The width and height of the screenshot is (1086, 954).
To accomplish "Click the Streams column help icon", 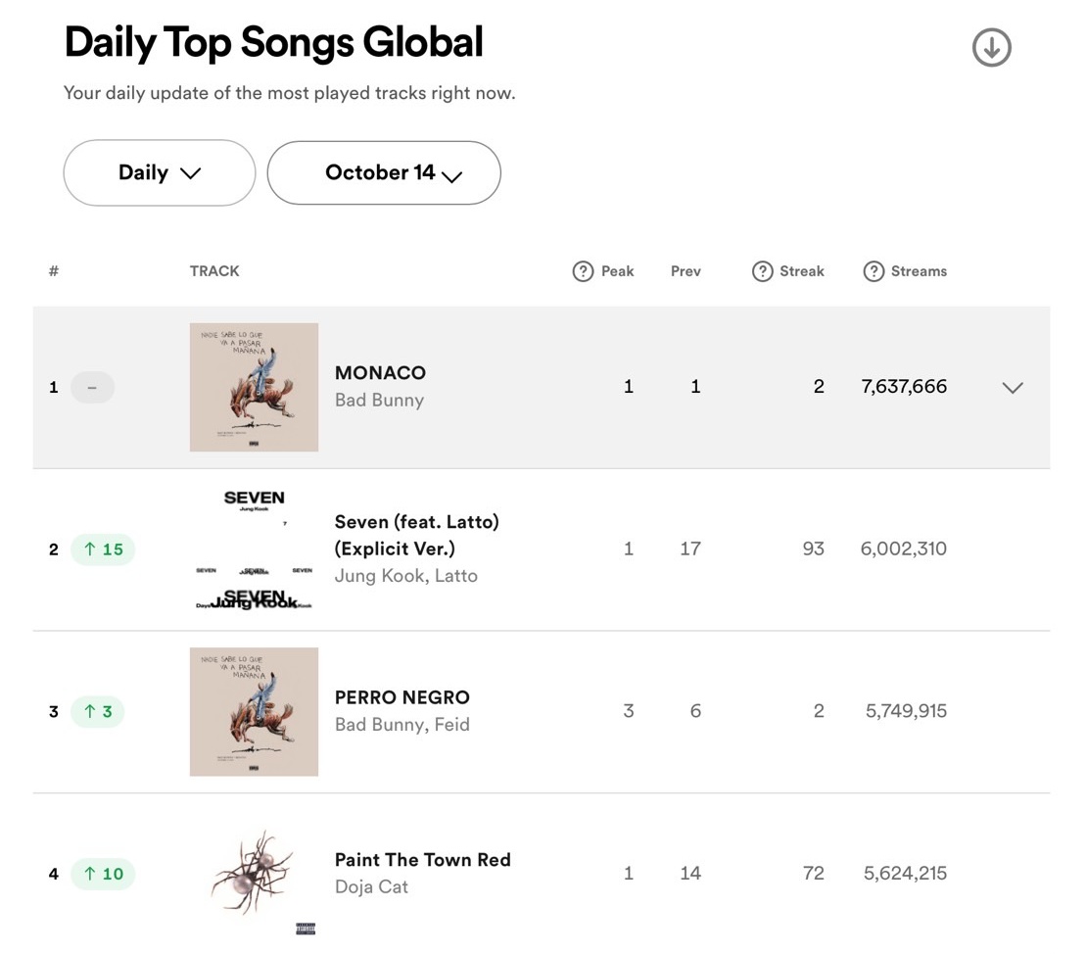I will 874,271.
